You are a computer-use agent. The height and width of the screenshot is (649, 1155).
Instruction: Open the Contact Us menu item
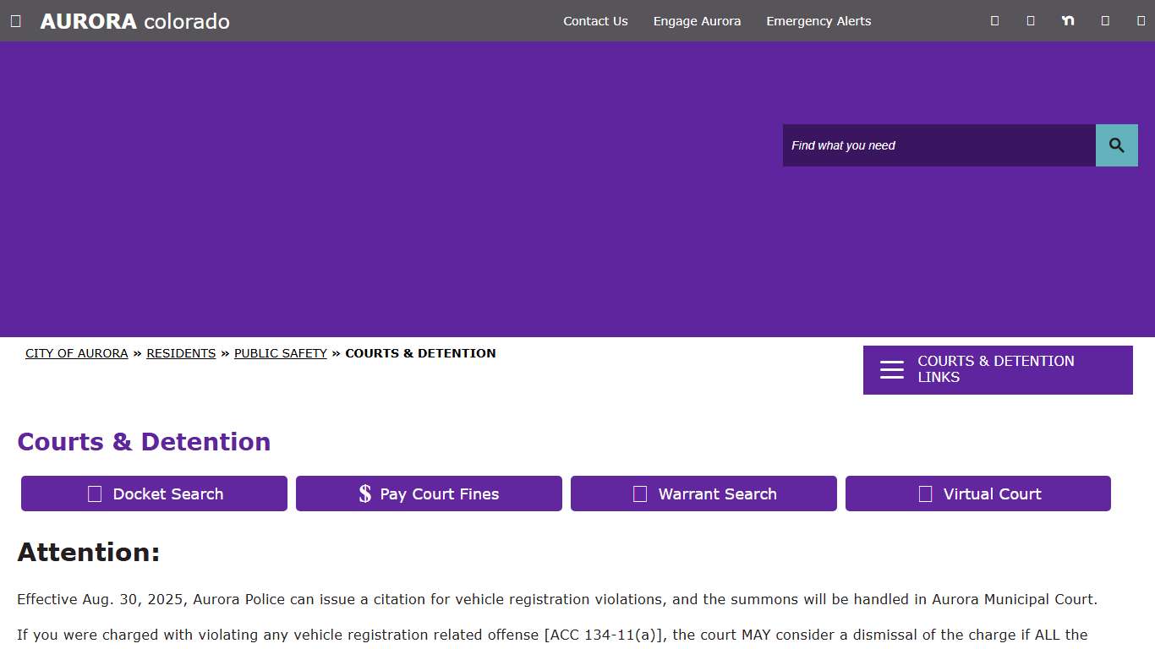595,21
